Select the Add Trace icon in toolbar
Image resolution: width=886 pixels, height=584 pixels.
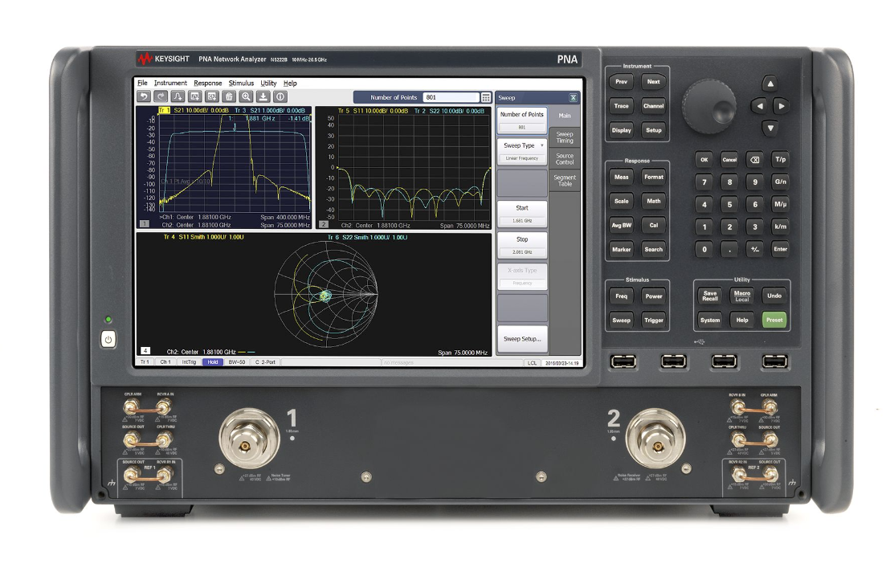(178, 97)
